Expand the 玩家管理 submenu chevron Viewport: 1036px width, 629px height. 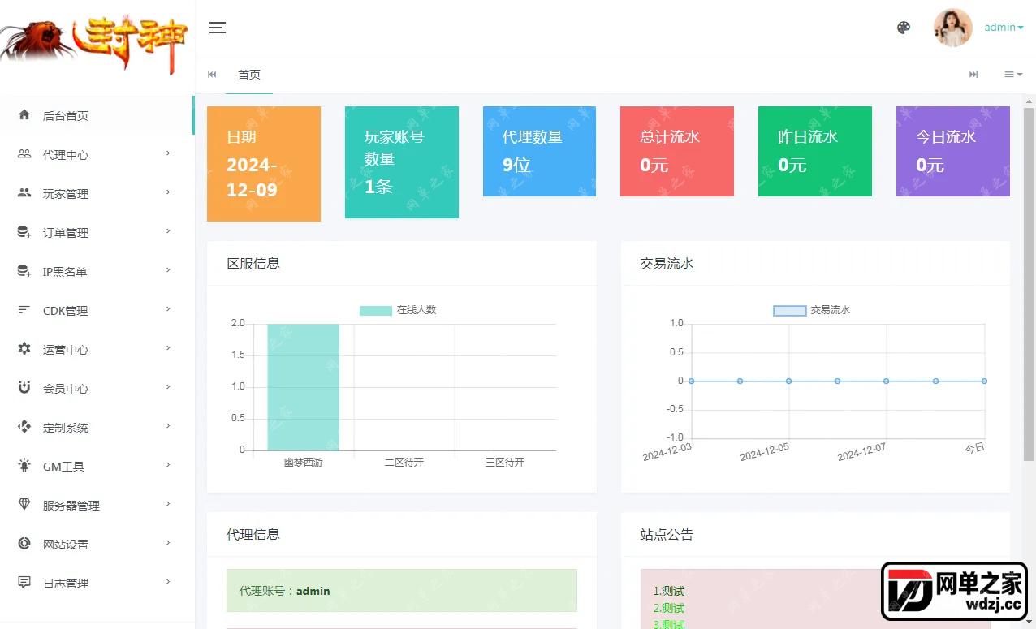168,192
